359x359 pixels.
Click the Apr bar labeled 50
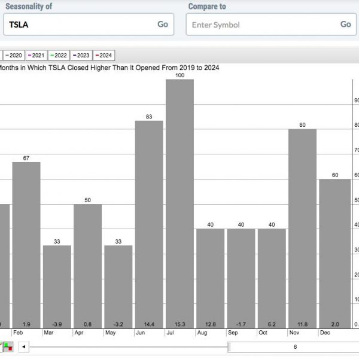click(88, 266)
